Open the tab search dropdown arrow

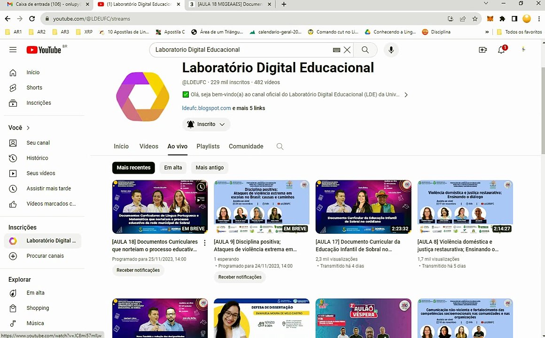click(x=486, y=3)
